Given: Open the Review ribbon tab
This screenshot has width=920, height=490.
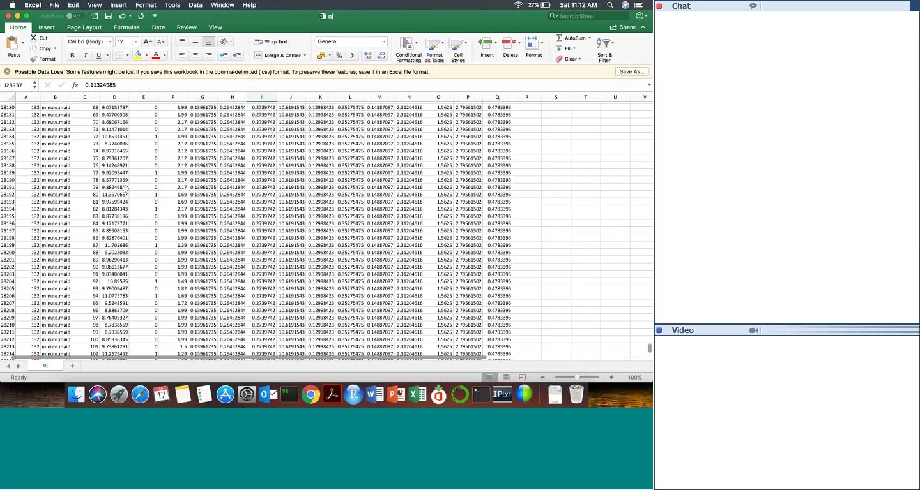Looking at the screenshot, I should [x=187, y=27].
